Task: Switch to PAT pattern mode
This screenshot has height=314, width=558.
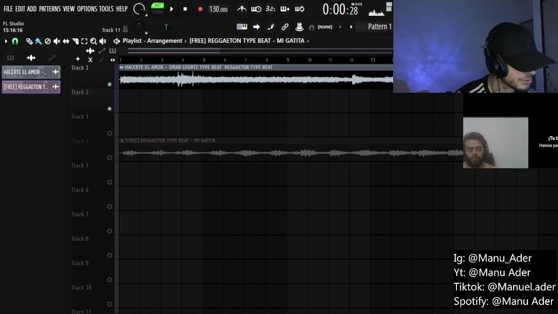Action: [158, 6]
